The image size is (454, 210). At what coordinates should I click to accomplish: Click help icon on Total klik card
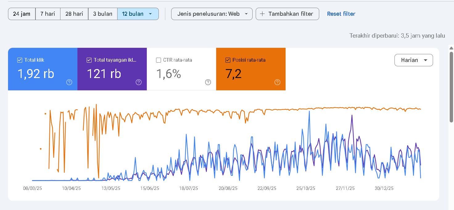pos(69,82)
